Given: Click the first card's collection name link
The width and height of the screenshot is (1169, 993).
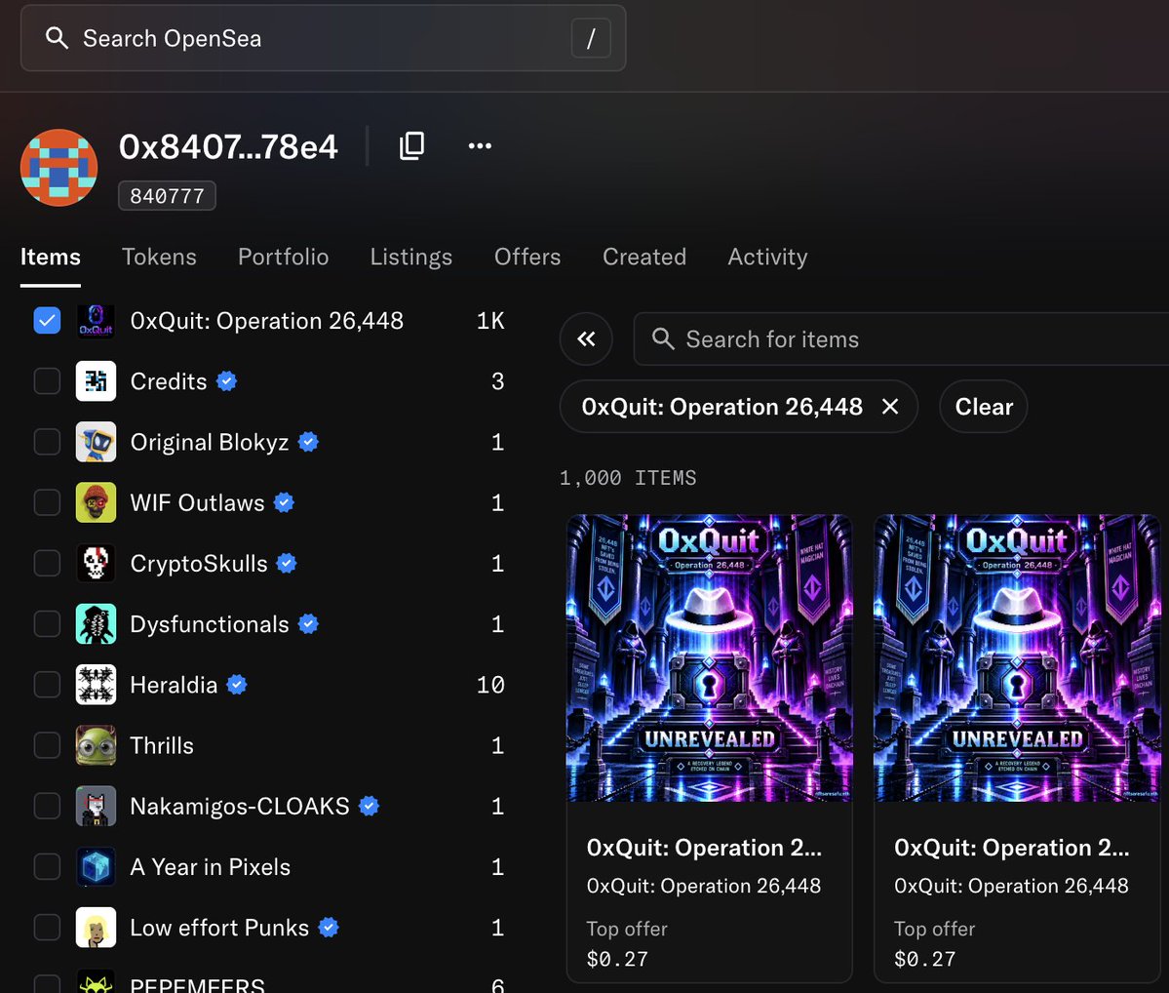Looking at the screenshot, I should click(704, 886).
